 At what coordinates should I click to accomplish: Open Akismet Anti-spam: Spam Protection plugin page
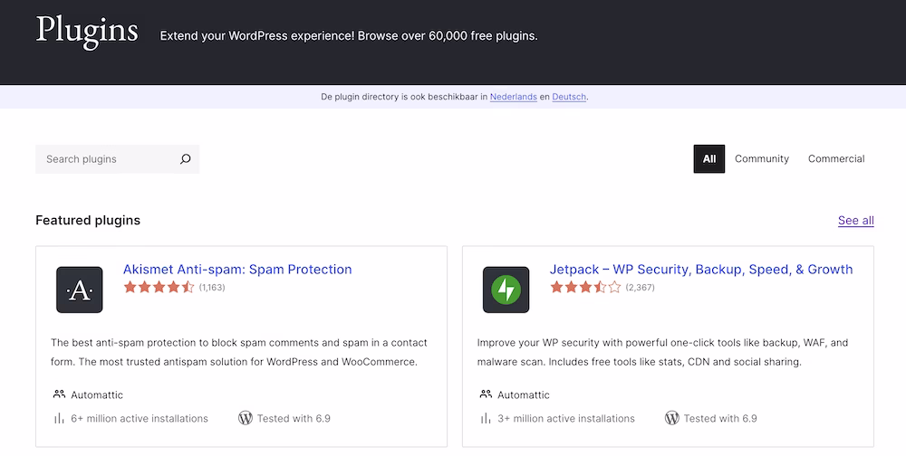(237, 270)
